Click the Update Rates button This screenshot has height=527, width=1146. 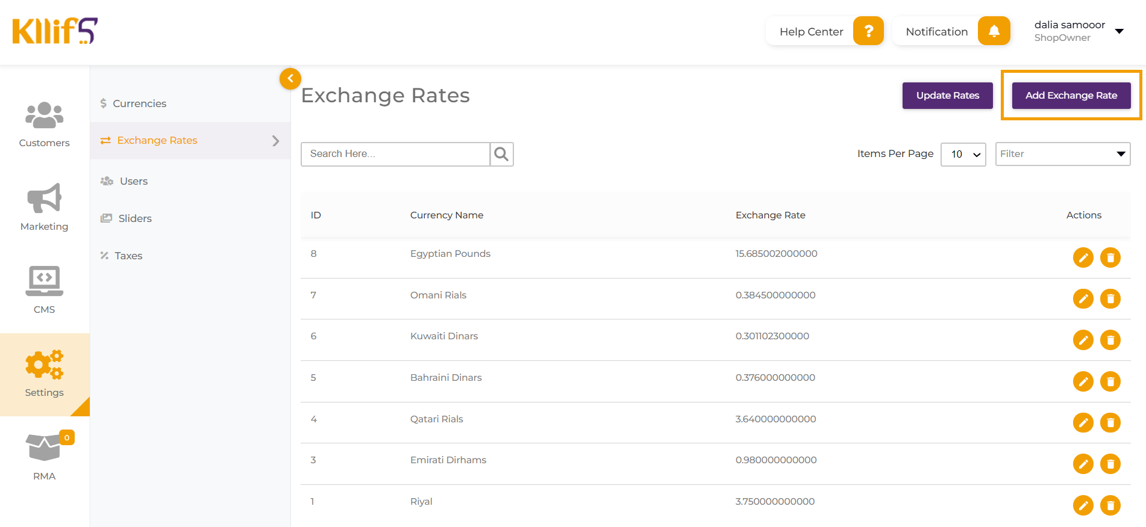(x=947, y=96)
